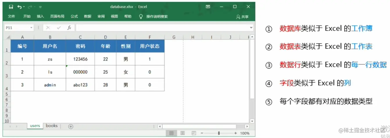Image resolution: width=390 pixels, height=138 pixels.
Task: Select row 2 header
Action: click(7, 59)
